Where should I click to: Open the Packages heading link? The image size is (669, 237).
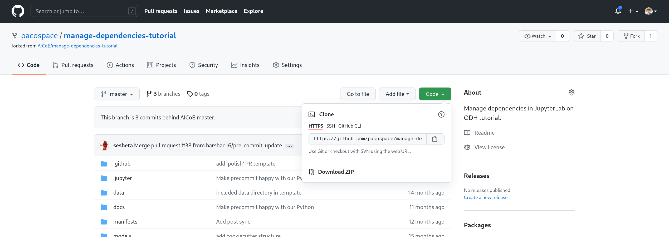pyautogui.click(x=477, y=225)
